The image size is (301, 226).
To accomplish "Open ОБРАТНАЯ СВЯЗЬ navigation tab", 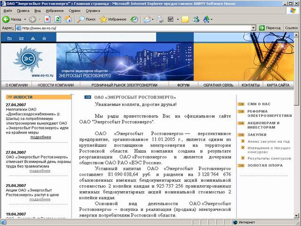I will click(218, 85).
